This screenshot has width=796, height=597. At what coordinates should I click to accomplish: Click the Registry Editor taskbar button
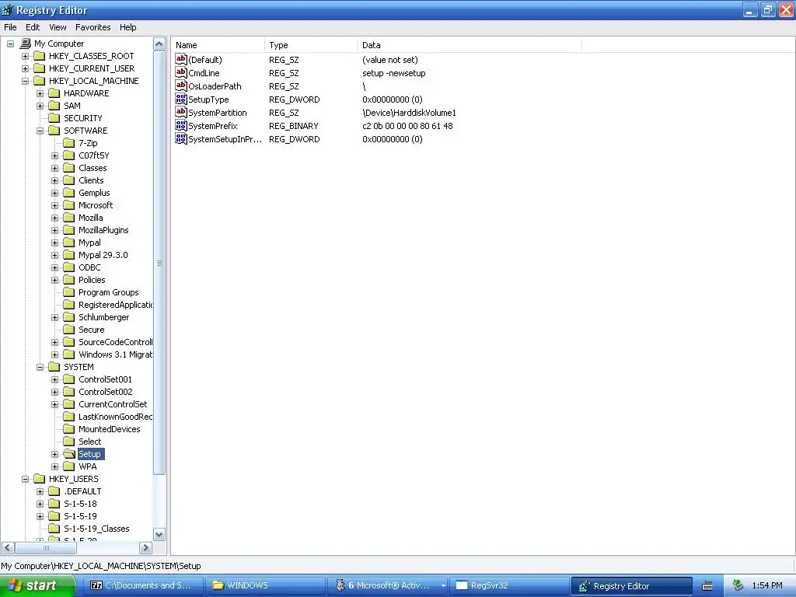[632, 586]
